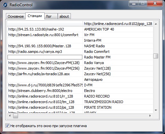This screenshot has width=165, height=134.
Task: Select URL zaycev.fm:9001/ZaycevFM(256)
Action: tap(45, 68)
